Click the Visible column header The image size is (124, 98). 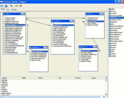[29, 78]
